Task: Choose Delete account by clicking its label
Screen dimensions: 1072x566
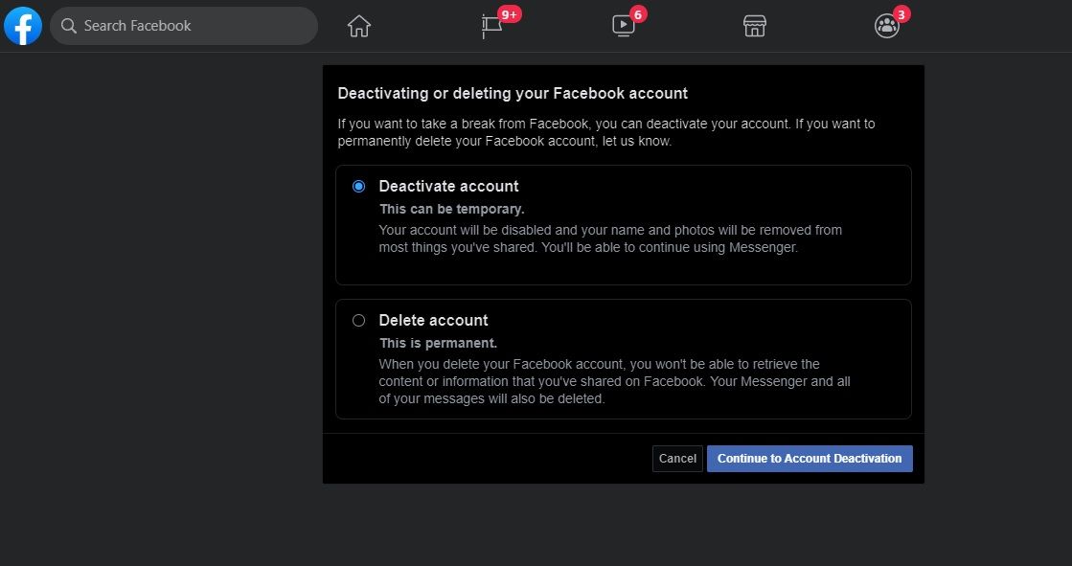Action: 431,320
